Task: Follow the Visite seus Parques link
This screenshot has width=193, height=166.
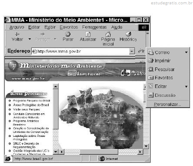Action: [x=27, y=109]
